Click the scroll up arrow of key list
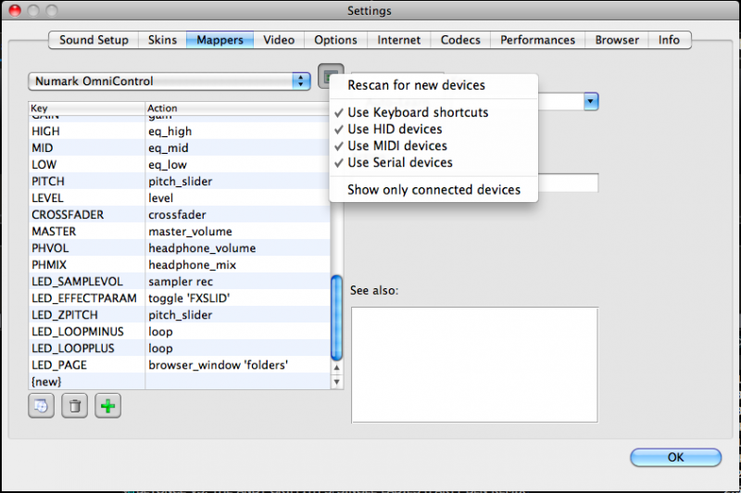 pos(337,365)
